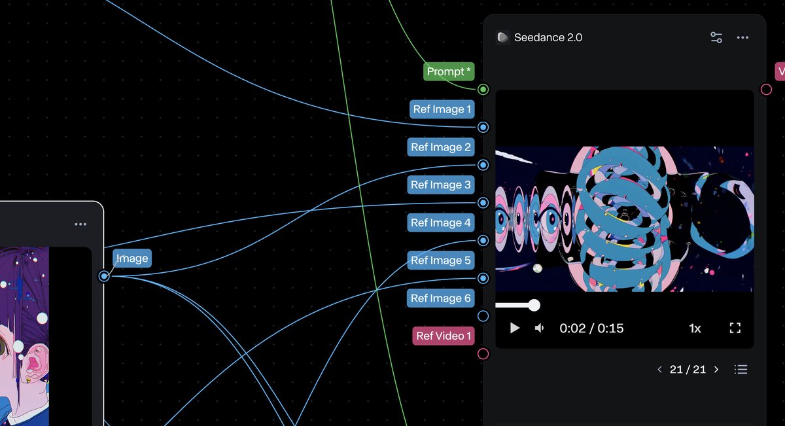Screen dimensions: 785x426
Task: Click the Ref Image 4 input port
Action: tap(483, 241)
